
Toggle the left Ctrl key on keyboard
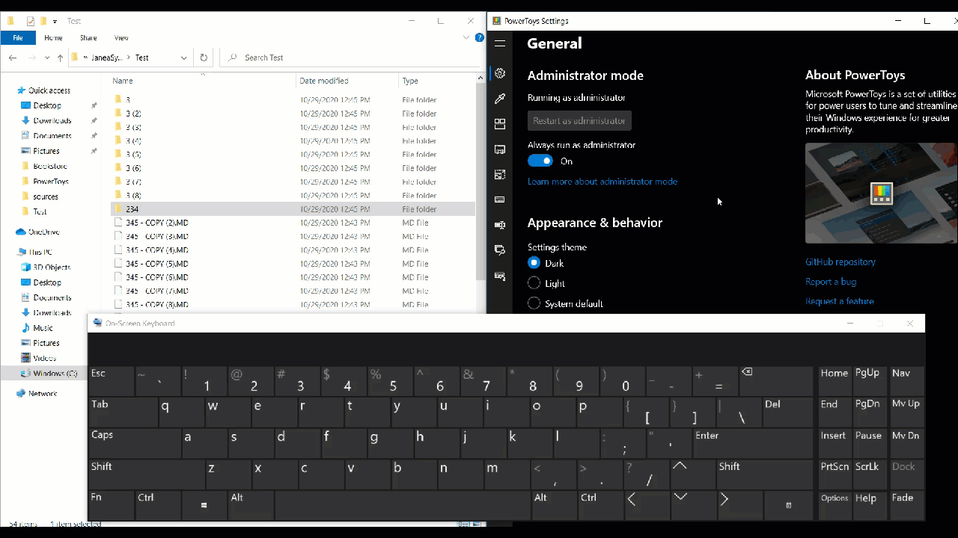[x=157, y=505]
